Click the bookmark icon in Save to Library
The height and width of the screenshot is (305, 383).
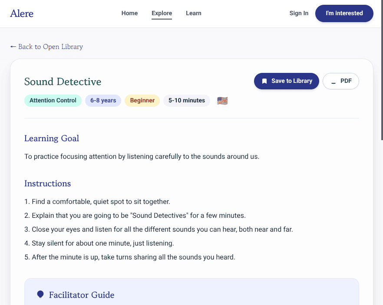coord(264,81)
